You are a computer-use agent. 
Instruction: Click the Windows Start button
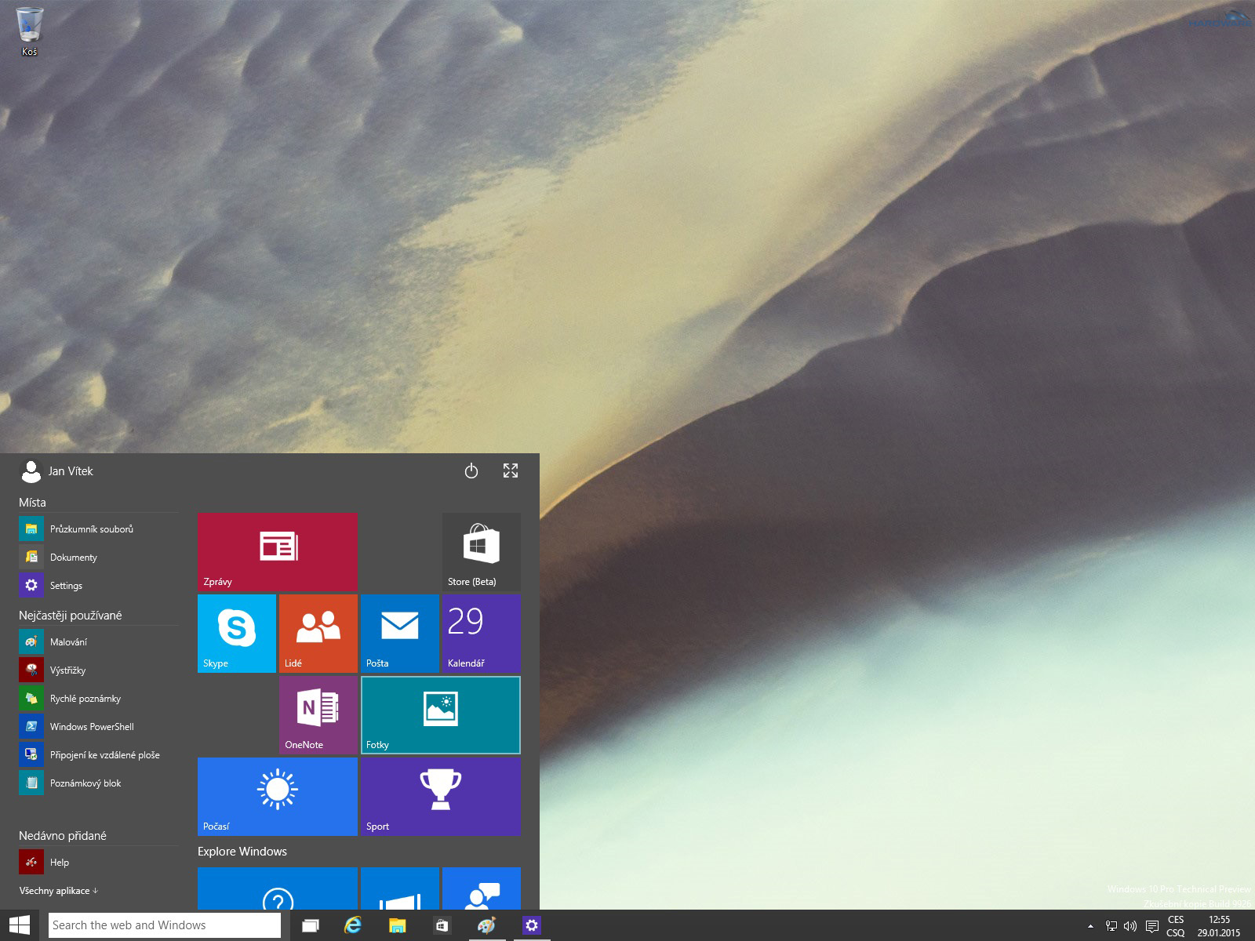[20, 925]
